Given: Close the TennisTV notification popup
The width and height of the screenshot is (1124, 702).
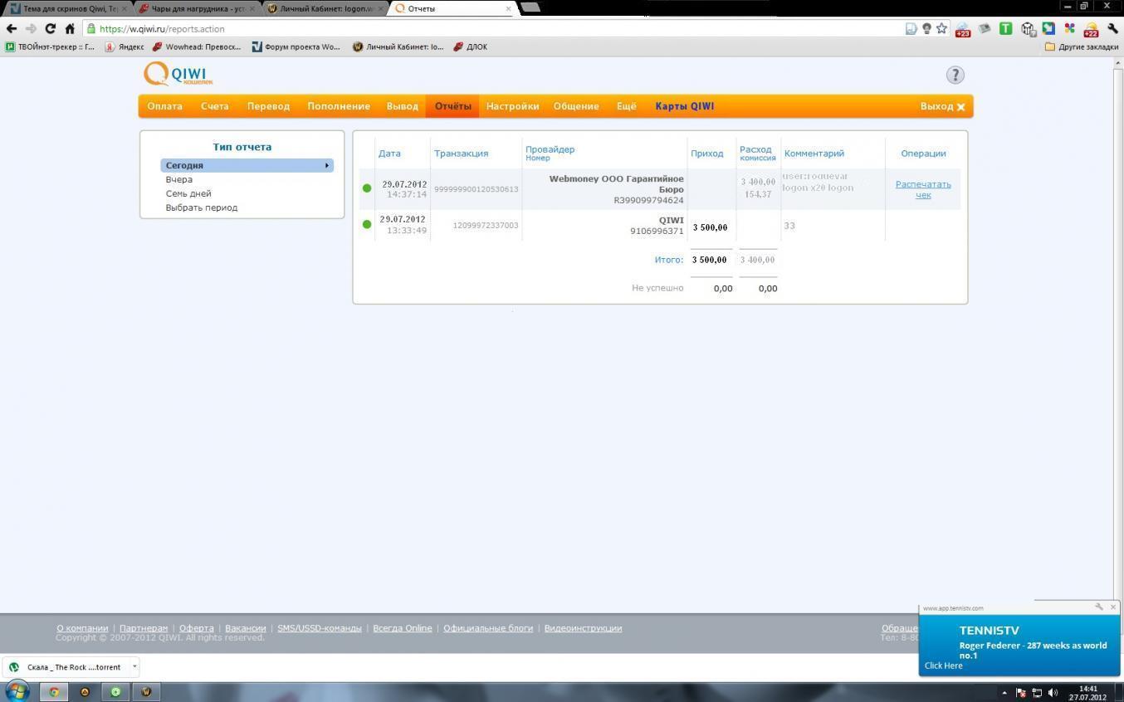Looking at the screenshot, I should click(1113, 607).
